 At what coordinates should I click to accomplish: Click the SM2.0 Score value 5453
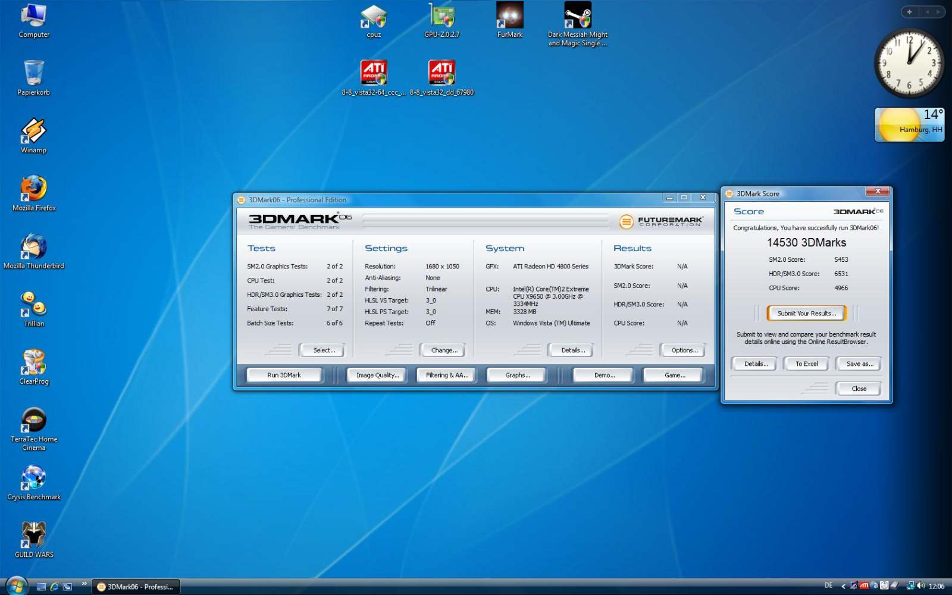841,259
